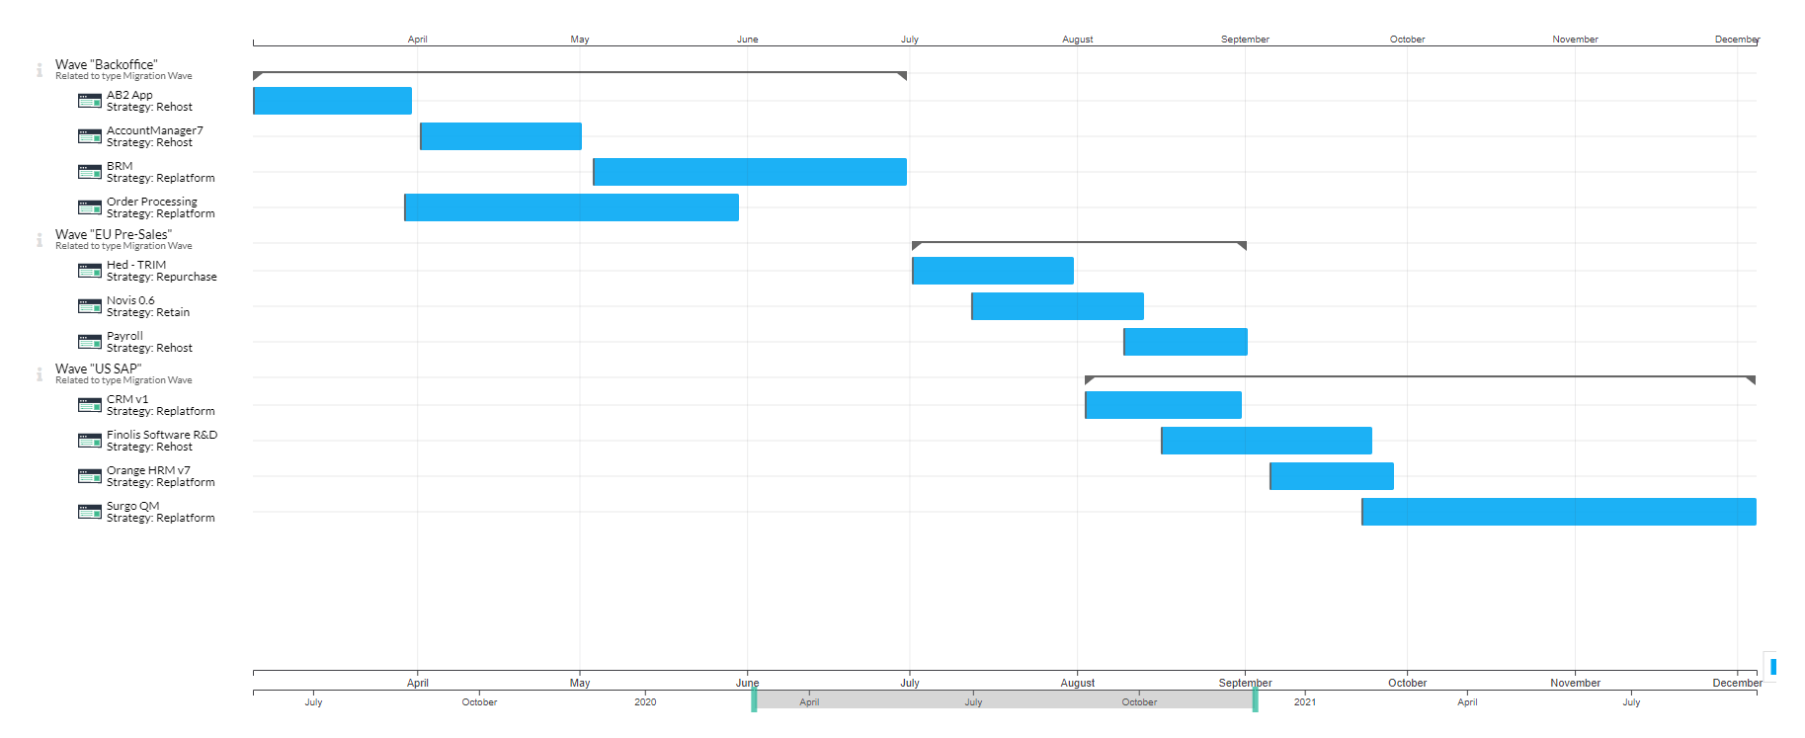Click the Hed - TRIM gantt bar

pos(993,271)
